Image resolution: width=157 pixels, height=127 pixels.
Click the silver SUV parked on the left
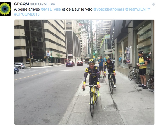tap(20, 66)
